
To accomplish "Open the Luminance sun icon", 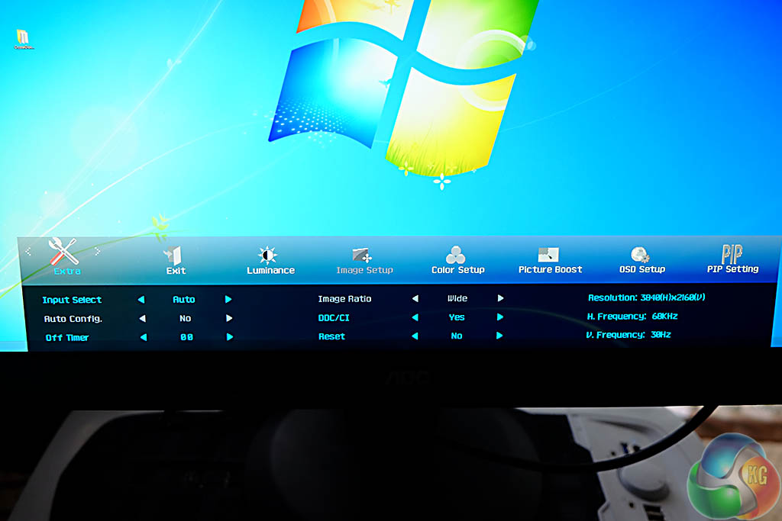I will click(x=267, y=255).
